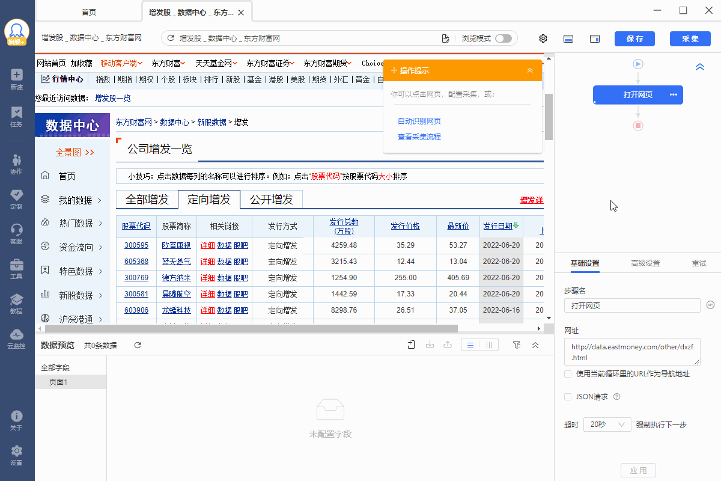Collapse the data preview panel

click(x=535, y=345)
